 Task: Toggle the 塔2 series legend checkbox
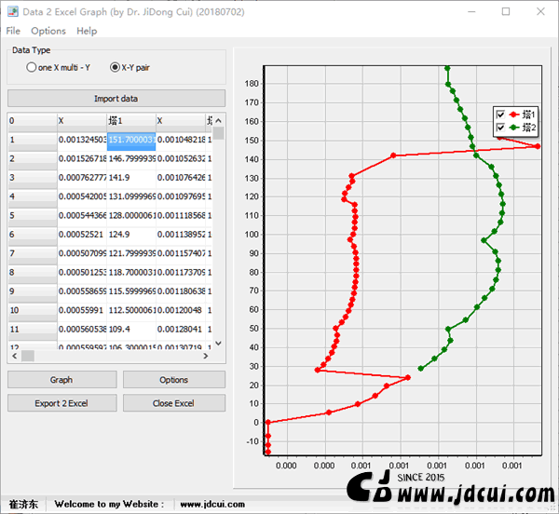[500, 128]
